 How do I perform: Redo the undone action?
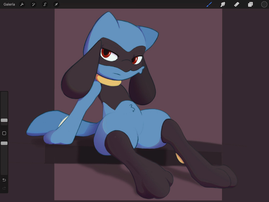4,188
